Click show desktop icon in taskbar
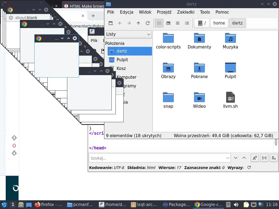This screenshot has width=279, height=209. [x=29, y=205]
